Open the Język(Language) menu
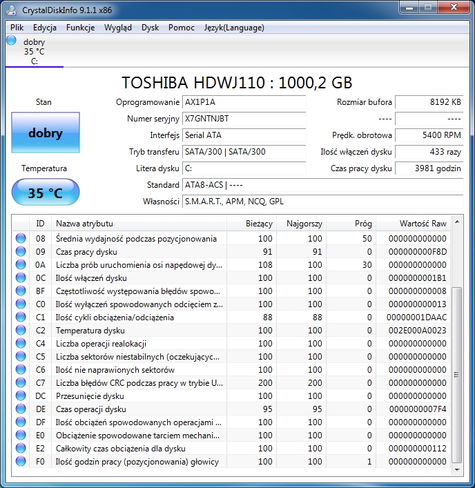Viewport: 475px width, 488px height. tap(234, 28)
